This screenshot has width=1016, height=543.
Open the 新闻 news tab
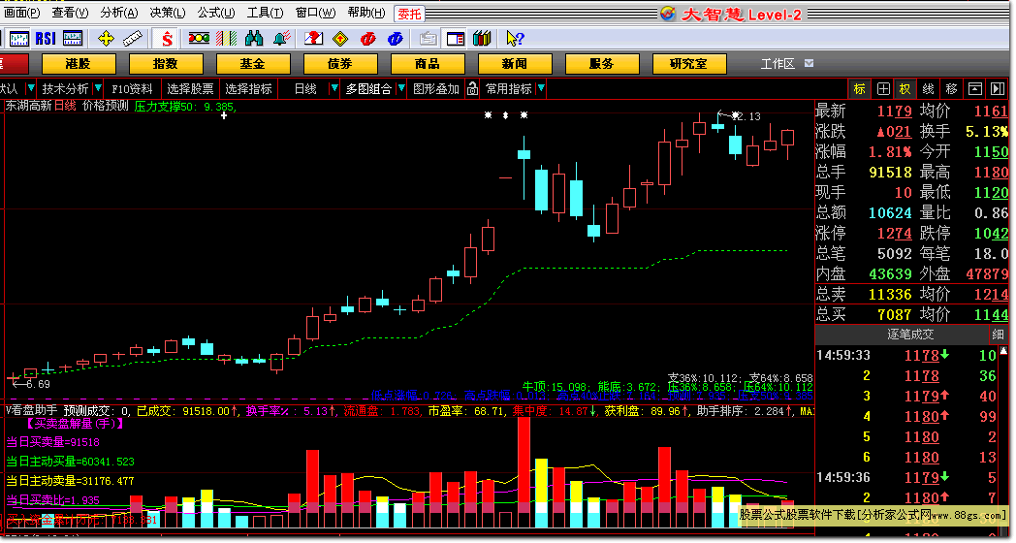point(515,63)
